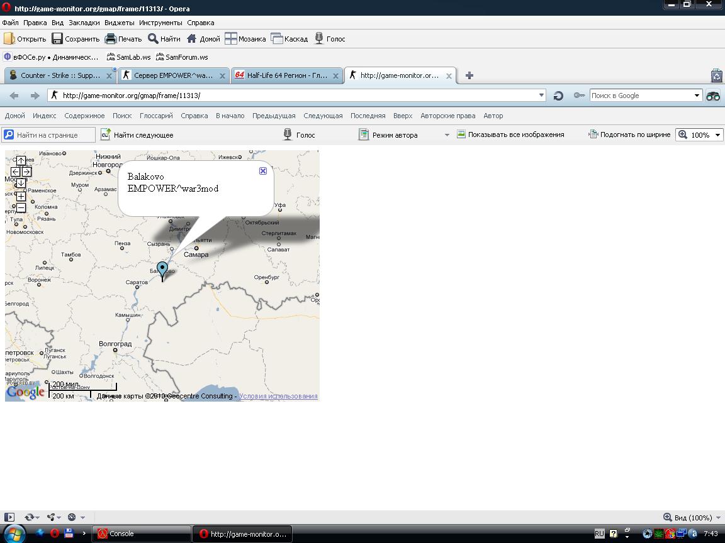The width and height of the screenshot is (725, 543).
Task: Open the closed tabs trash icon
Action: [x=716, y=75]
